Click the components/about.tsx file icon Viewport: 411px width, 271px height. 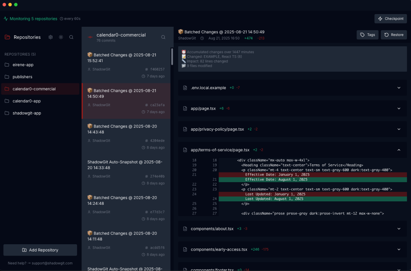point(185,229)
